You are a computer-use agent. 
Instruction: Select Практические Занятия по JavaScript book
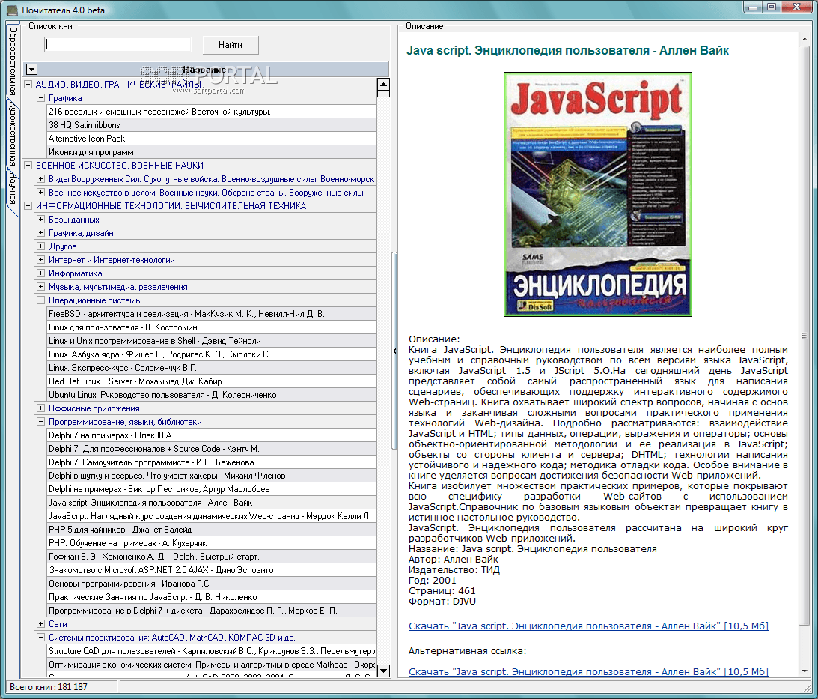[212, 597]
